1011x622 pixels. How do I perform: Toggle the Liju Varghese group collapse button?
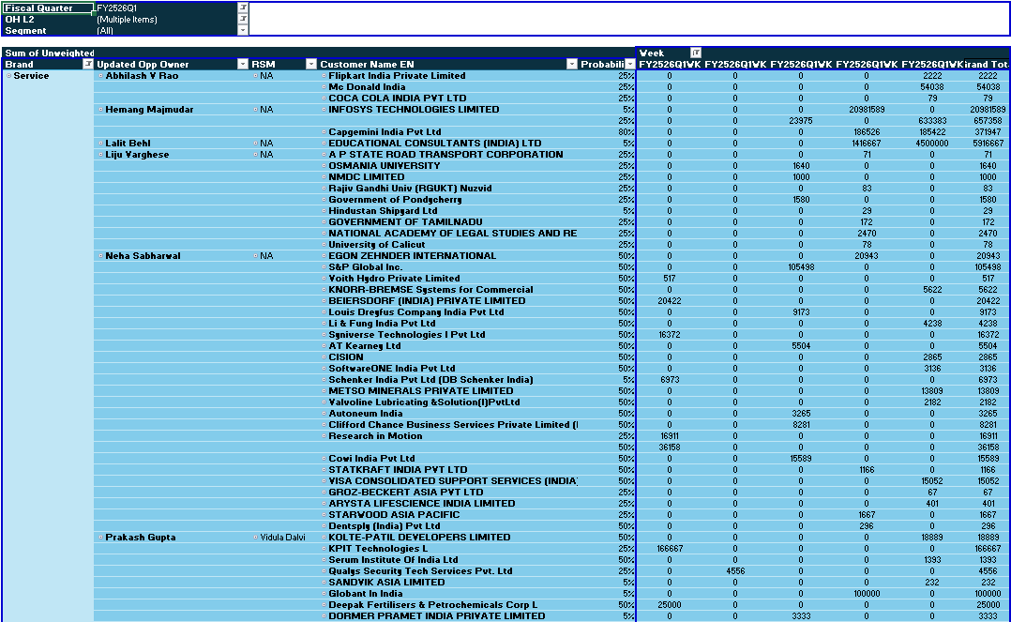100,154
